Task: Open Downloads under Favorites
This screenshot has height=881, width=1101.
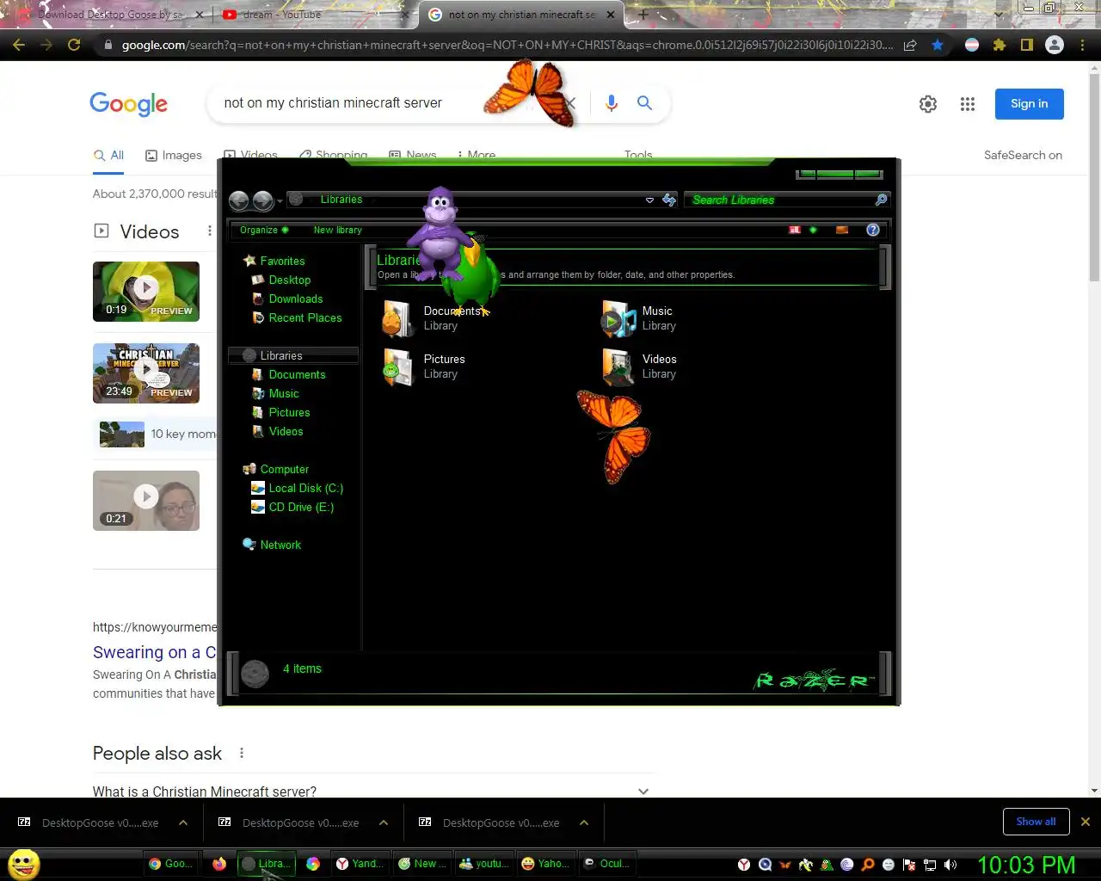Action: point(296,299)
